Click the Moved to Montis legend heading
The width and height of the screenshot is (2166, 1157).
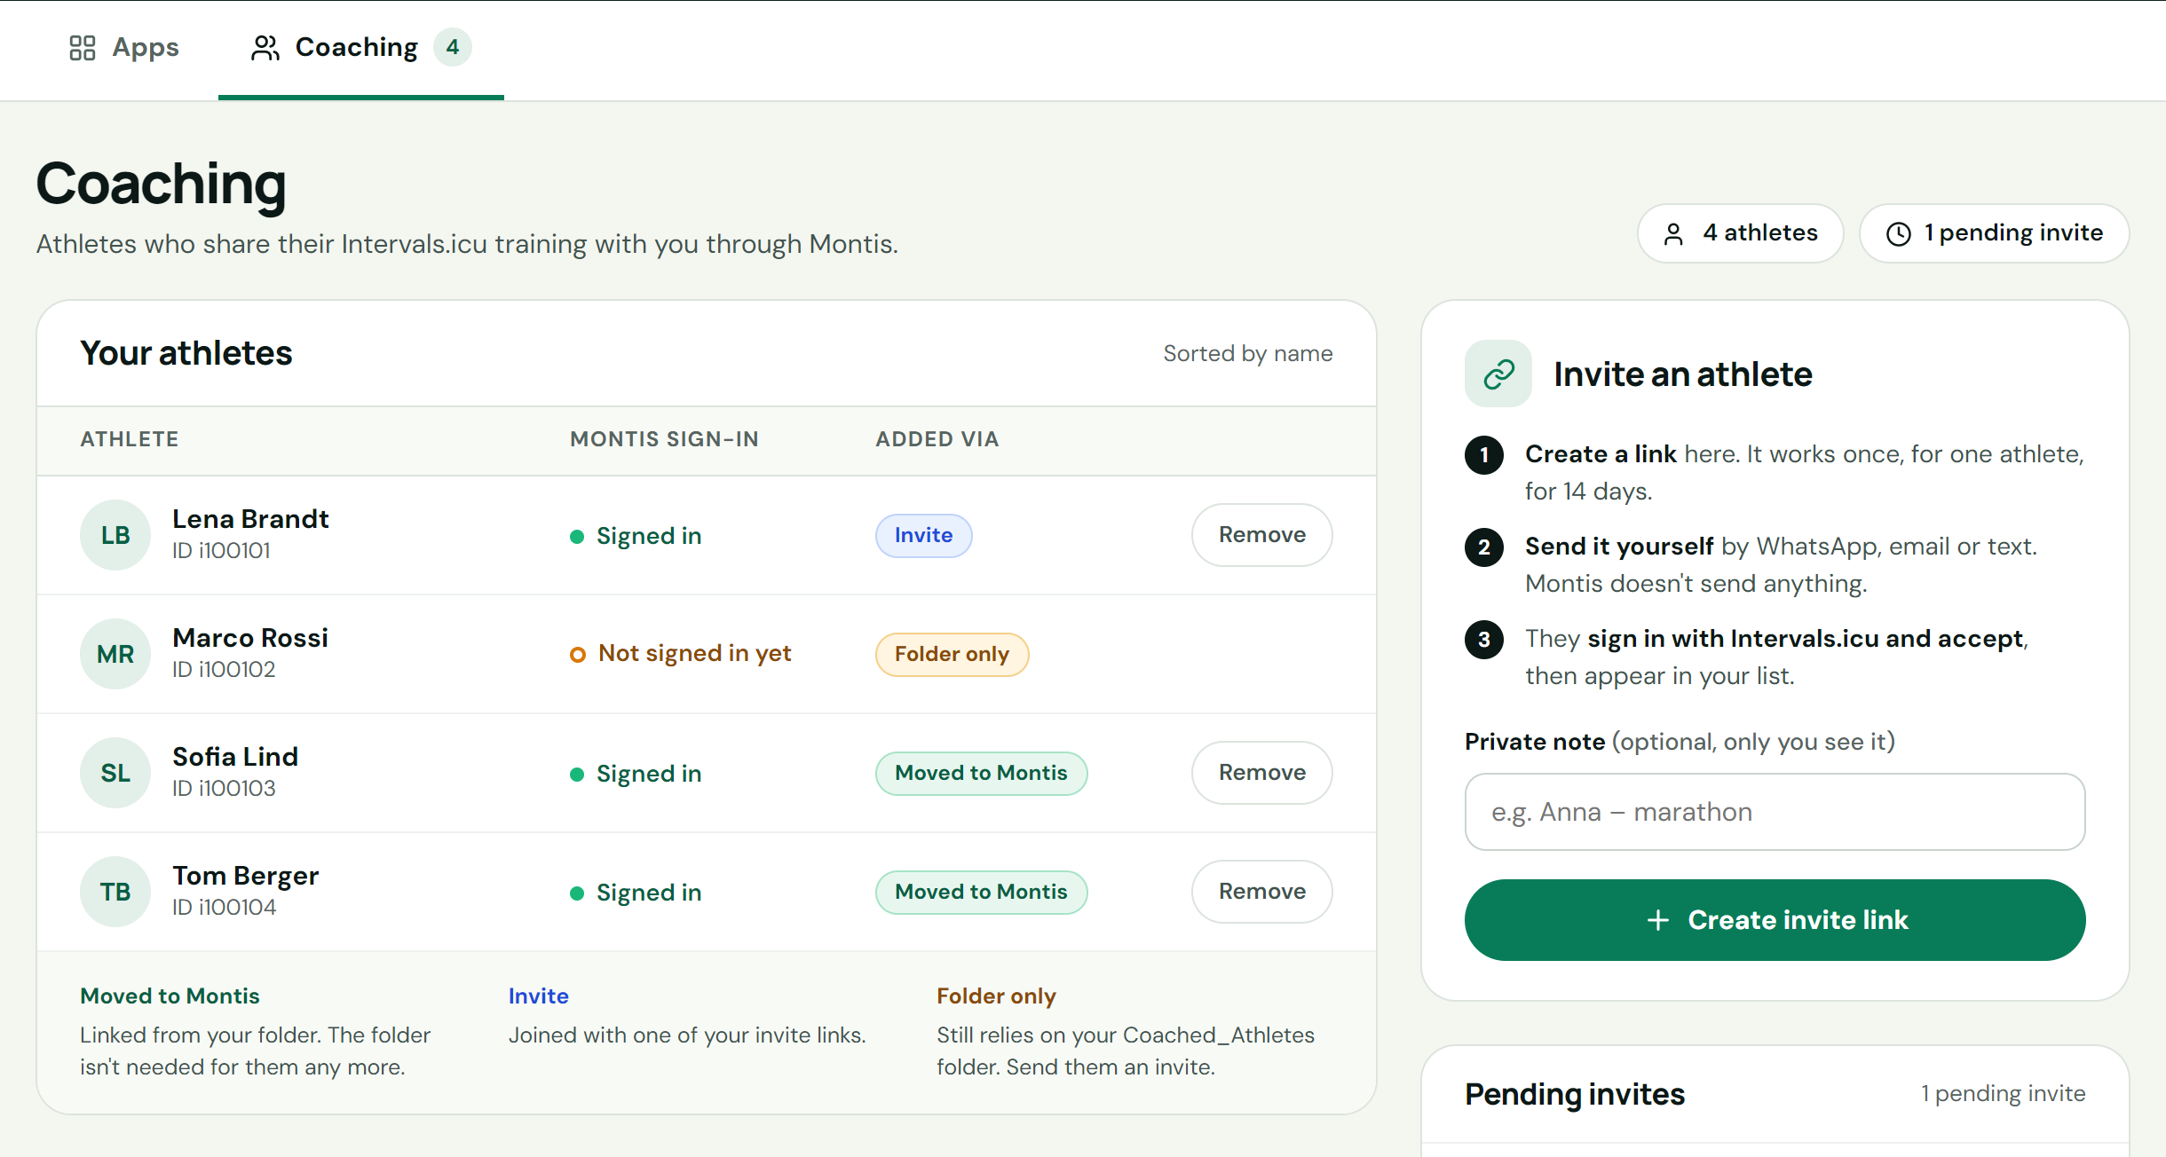point(170,996)
